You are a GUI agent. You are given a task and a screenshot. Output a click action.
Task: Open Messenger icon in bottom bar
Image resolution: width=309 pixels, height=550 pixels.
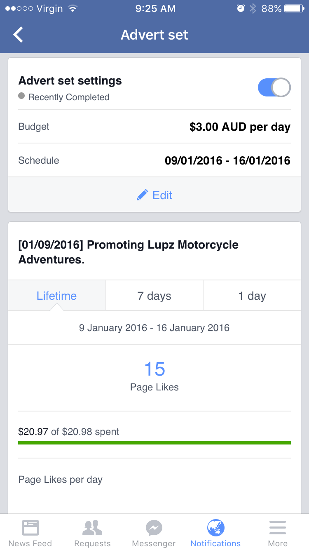coord(154,528)
